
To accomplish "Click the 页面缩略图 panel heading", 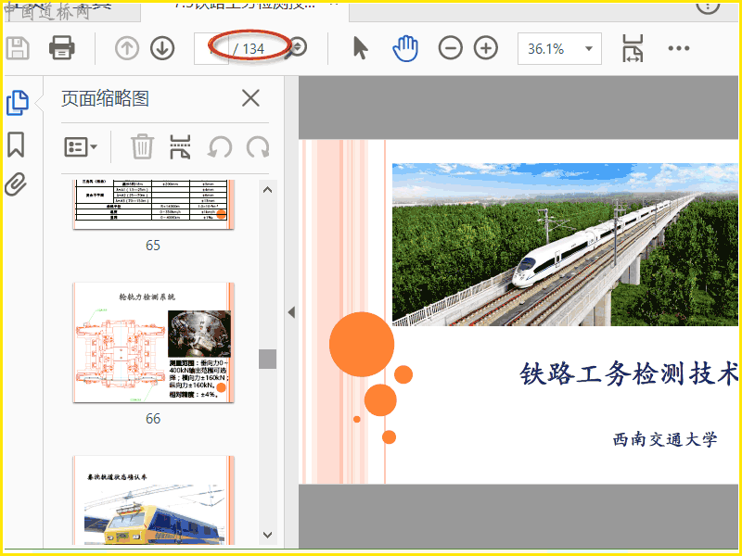I will (x=105, y=98).
